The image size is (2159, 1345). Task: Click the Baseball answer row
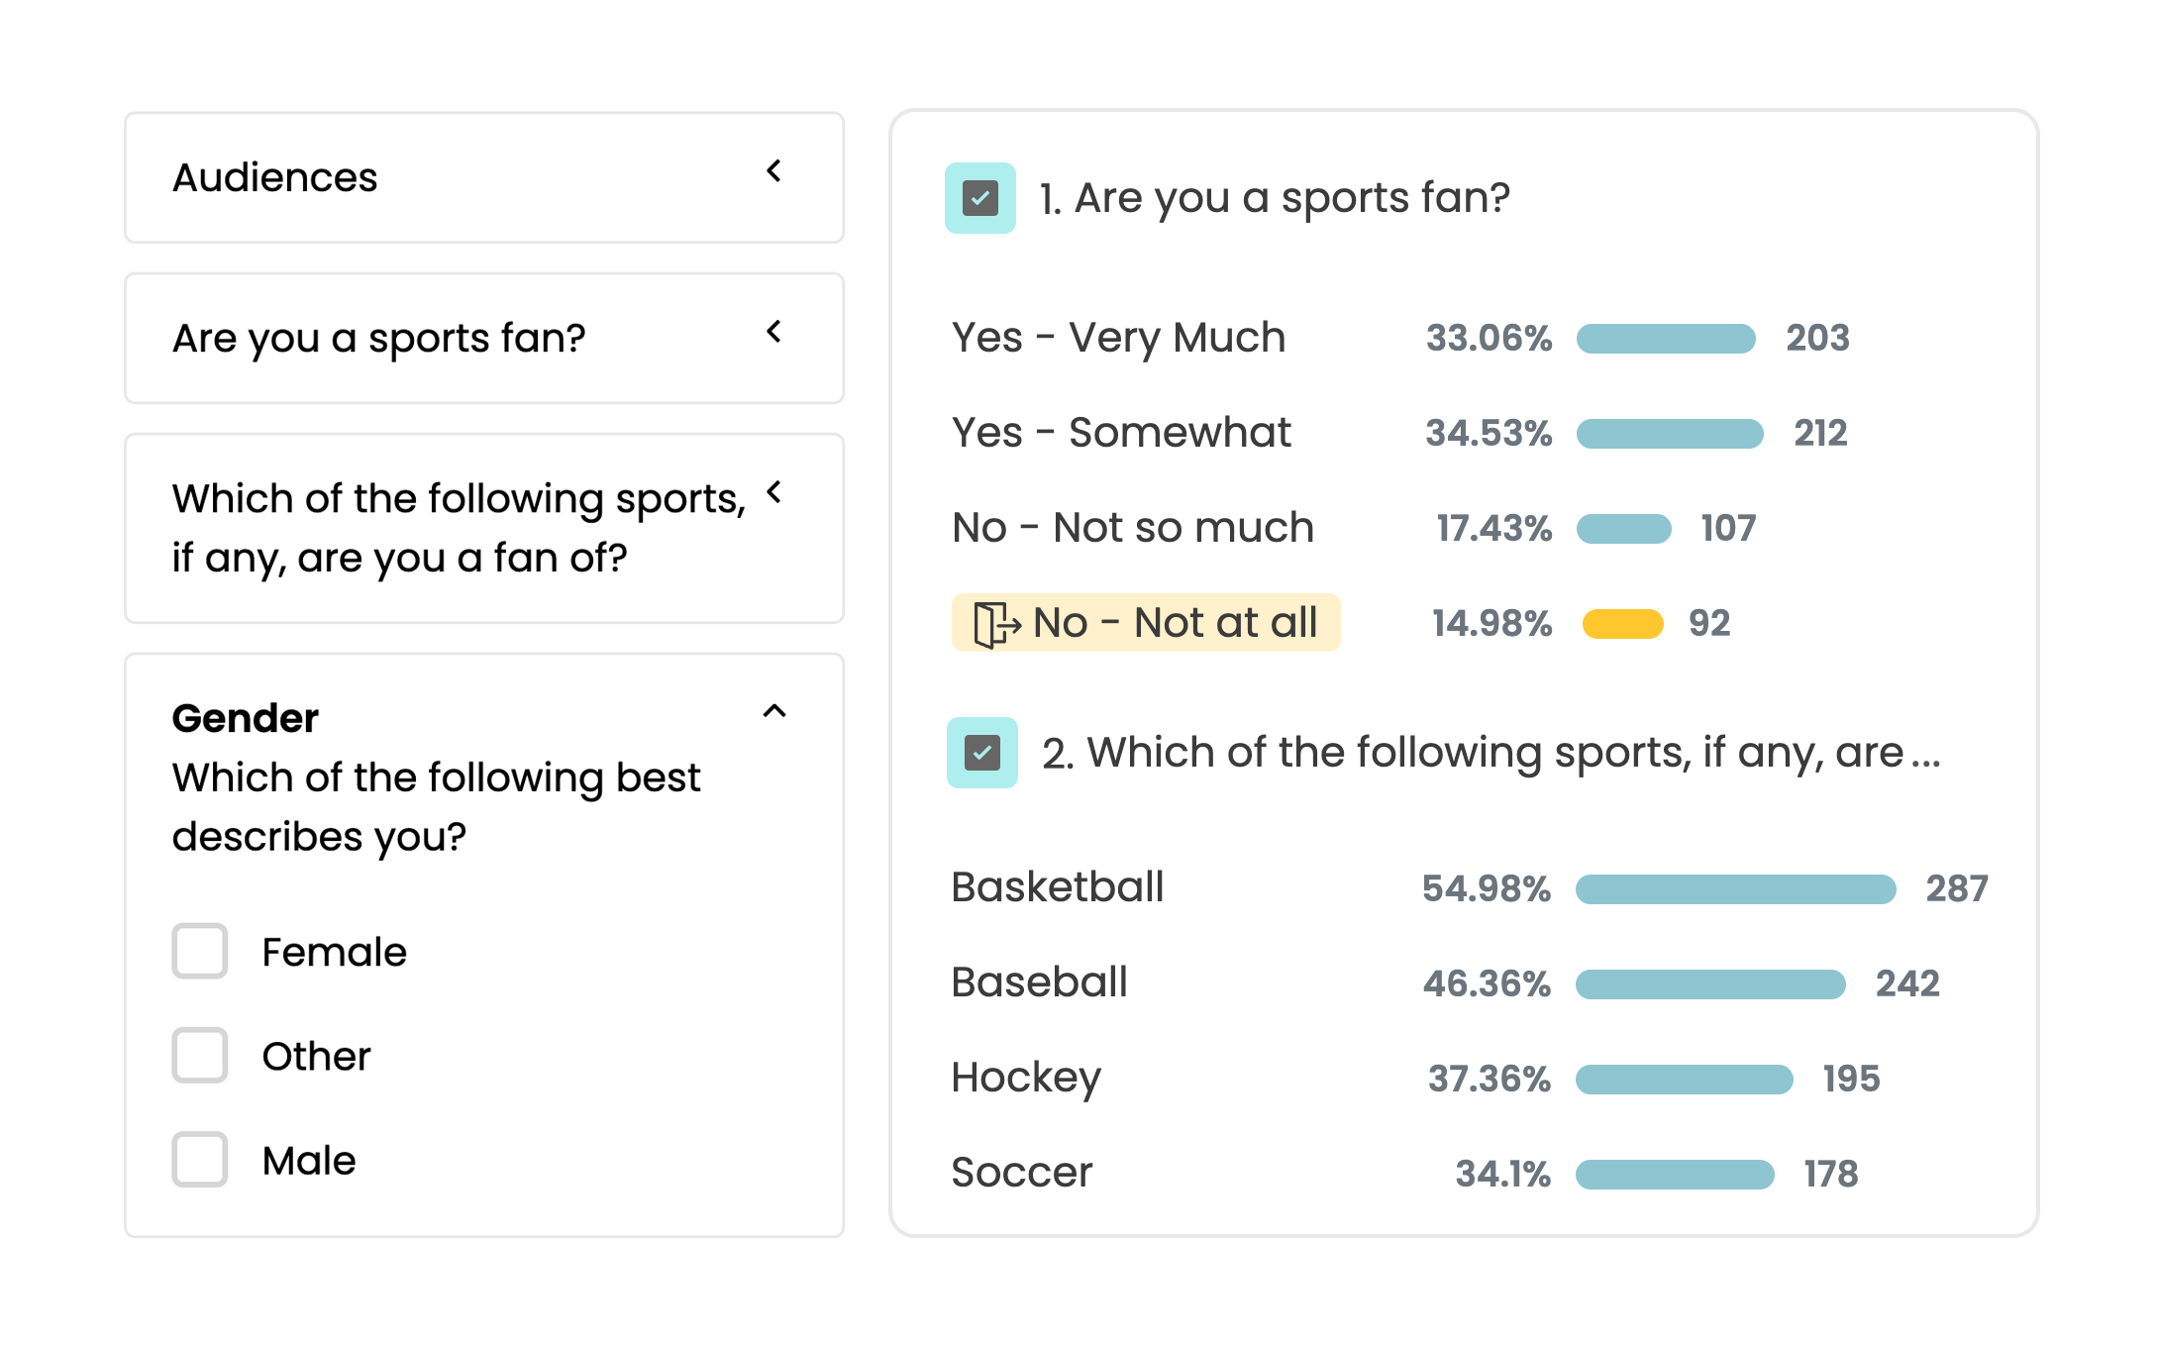[1039, 983]
